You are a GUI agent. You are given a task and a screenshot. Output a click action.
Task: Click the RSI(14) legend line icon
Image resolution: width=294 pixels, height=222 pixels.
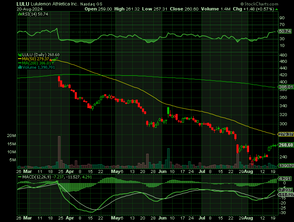[x=20, y=14]
